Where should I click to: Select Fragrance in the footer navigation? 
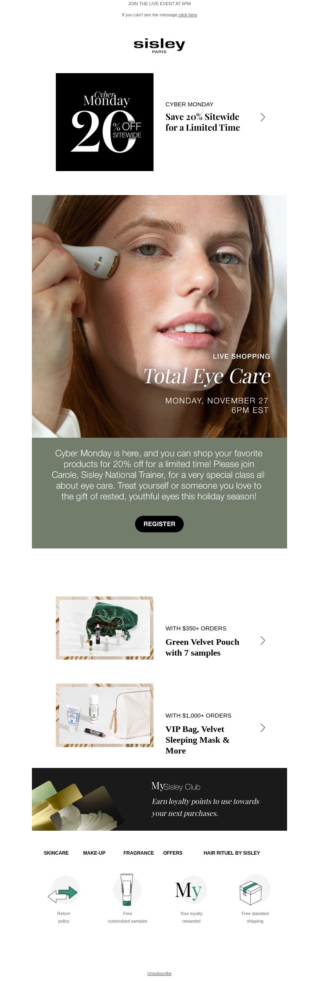[x=139, y=853]
